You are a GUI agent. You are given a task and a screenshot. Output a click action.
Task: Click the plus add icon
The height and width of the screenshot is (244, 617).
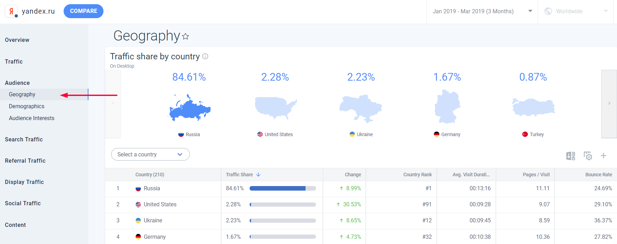pos(603,156)
